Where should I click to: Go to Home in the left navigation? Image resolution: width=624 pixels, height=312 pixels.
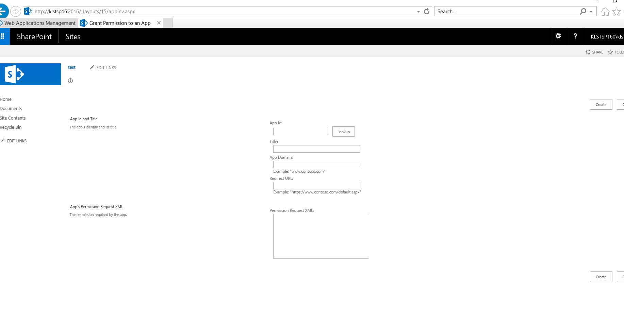[6, 99]
